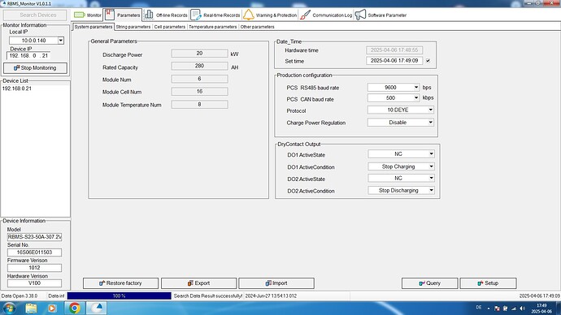Click the volume icon in system tray
The width and height of the screenshot is (561, 315).
522,309
